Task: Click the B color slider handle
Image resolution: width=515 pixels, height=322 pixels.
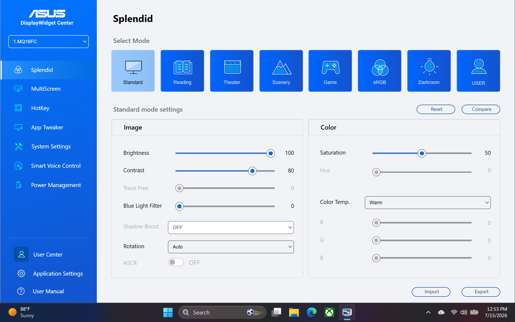Action: [376, 258]
